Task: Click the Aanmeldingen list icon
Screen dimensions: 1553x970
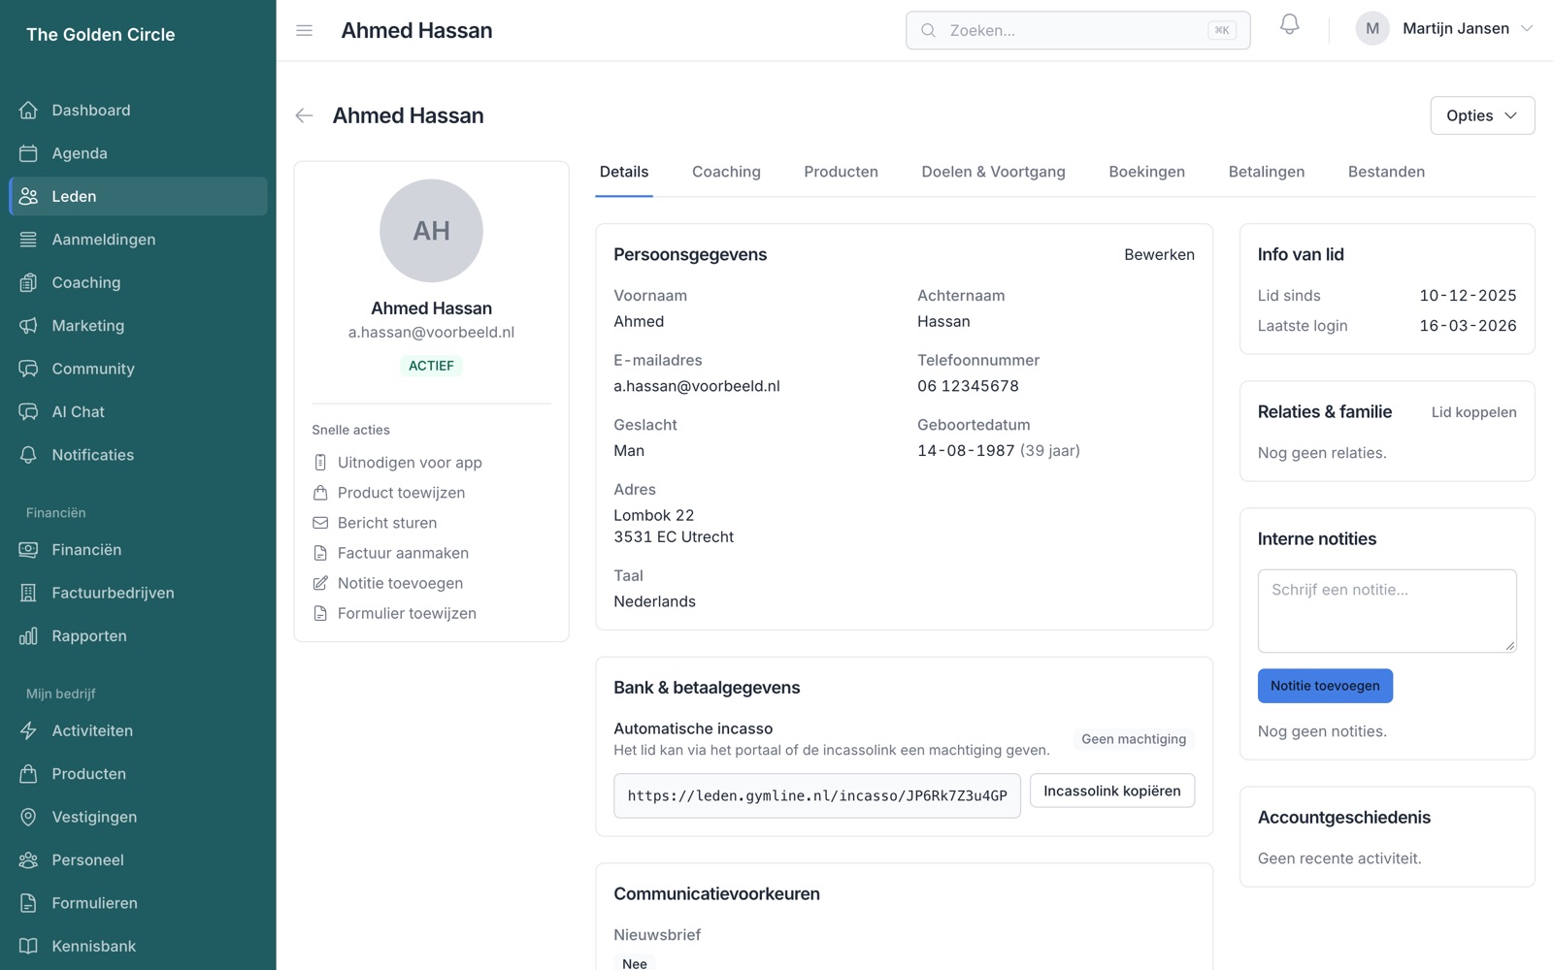Action: click(x=28, y=240)
